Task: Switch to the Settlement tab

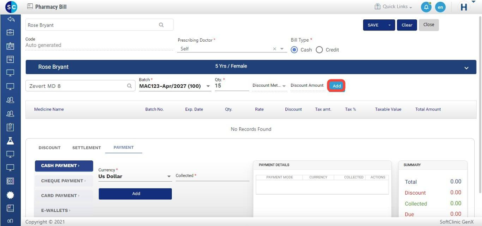Action: [87, 148]
